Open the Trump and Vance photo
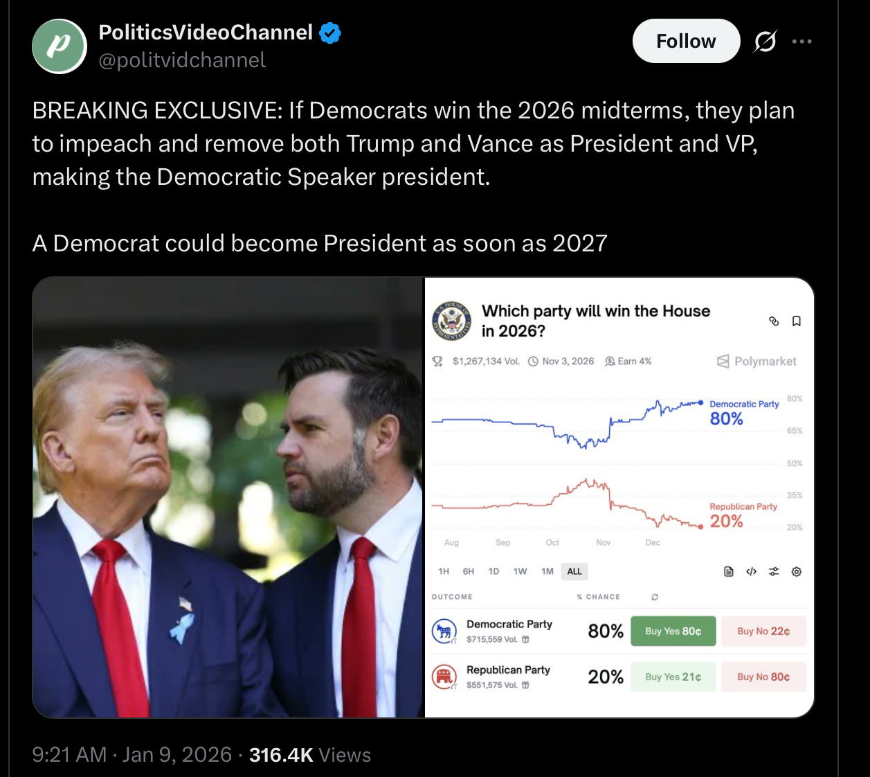The height and width of the screenshot is (777, 870). click(x=228, y=497)
